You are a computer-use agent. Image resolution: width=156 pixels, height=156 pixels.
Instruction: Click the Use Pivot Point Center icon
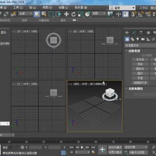110,14
